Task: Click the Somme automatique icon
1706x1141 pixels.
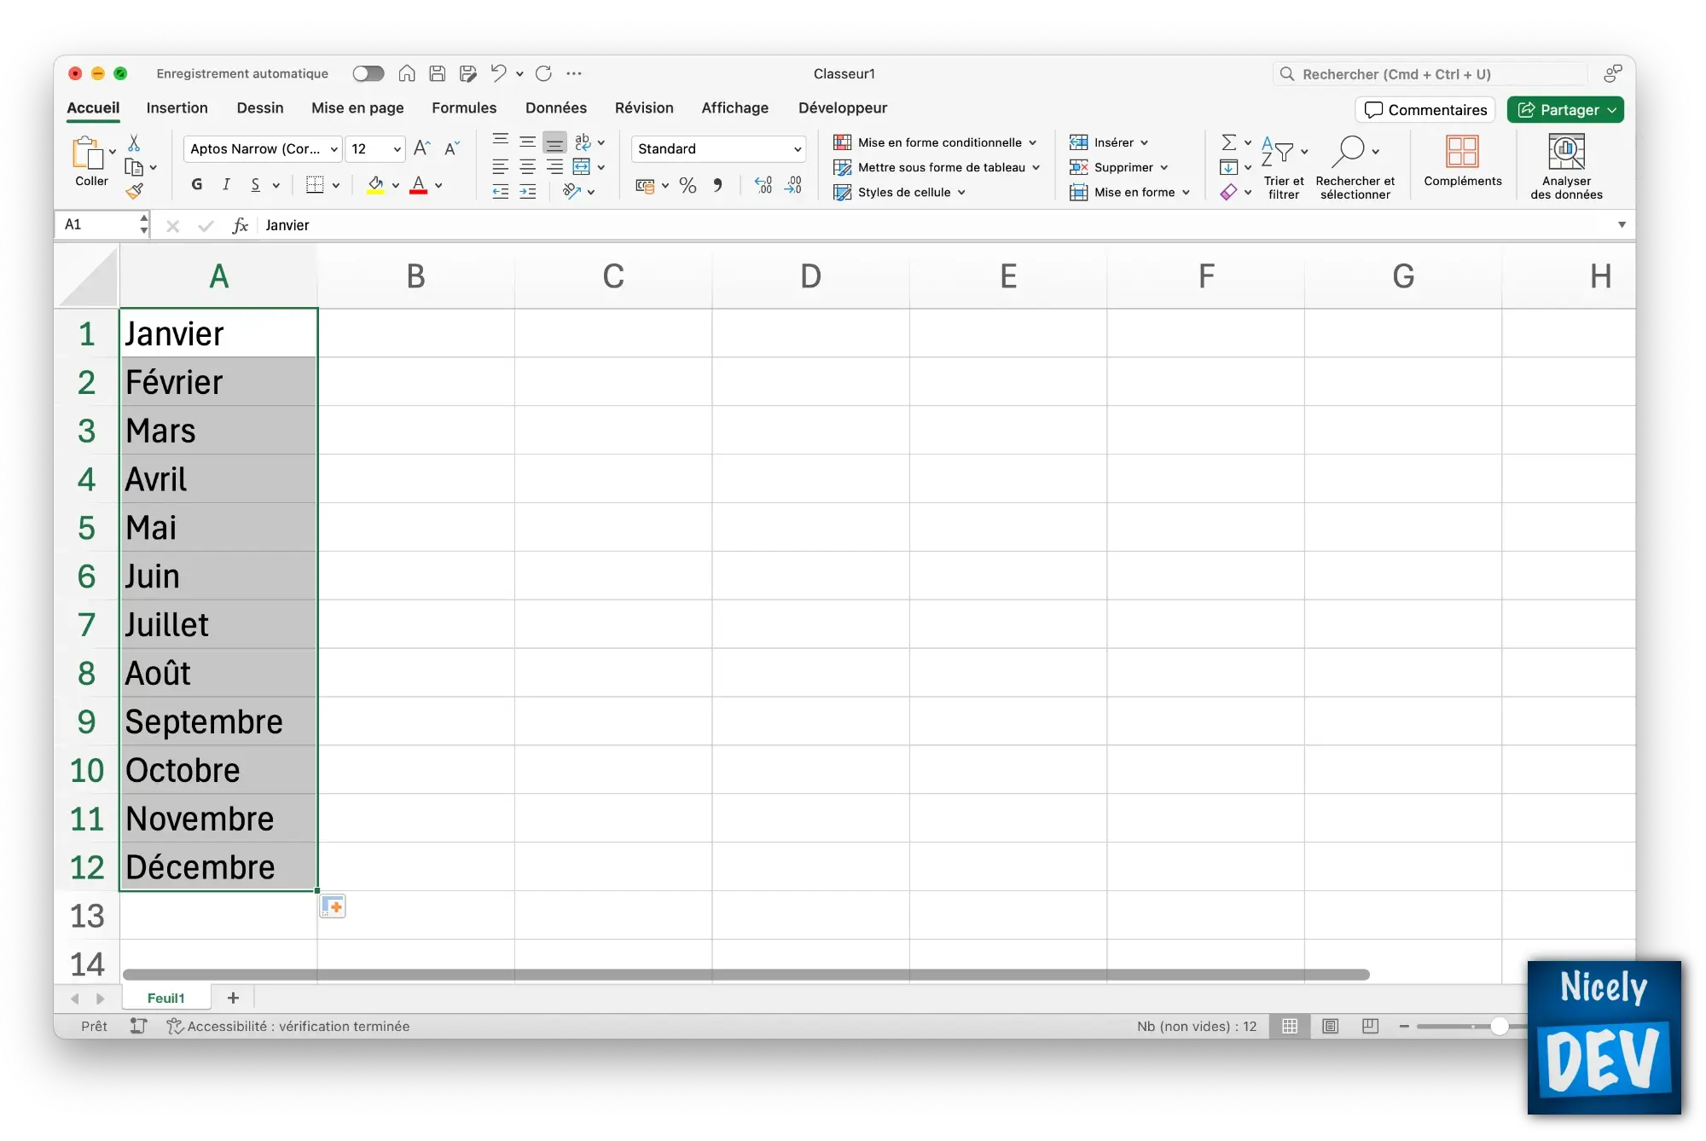Action: (1225, 142)
